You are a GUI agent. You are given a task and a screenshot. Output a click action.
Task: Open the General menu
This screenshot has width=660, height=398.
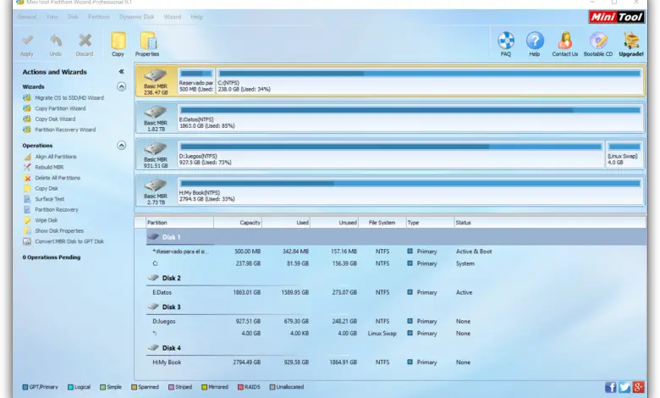click(x=27, y=17)
